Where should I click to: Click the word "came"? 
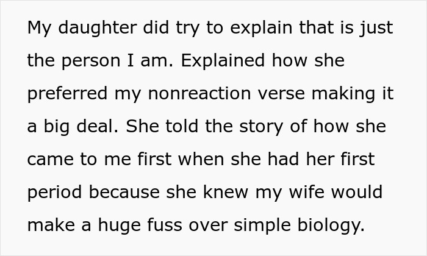51,160
